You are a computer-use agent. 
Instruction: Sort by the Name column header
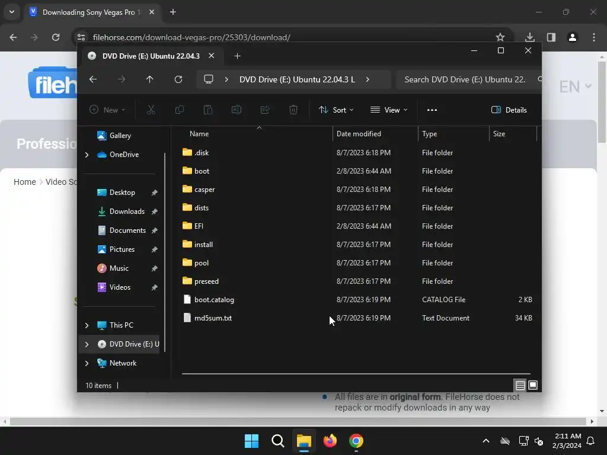(x=199, y=134)
